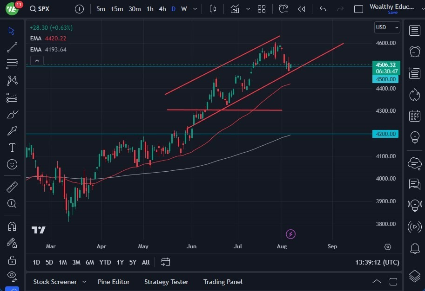Undo the last chart action
This screenshot has height=291, width=425.
(322, 9)
